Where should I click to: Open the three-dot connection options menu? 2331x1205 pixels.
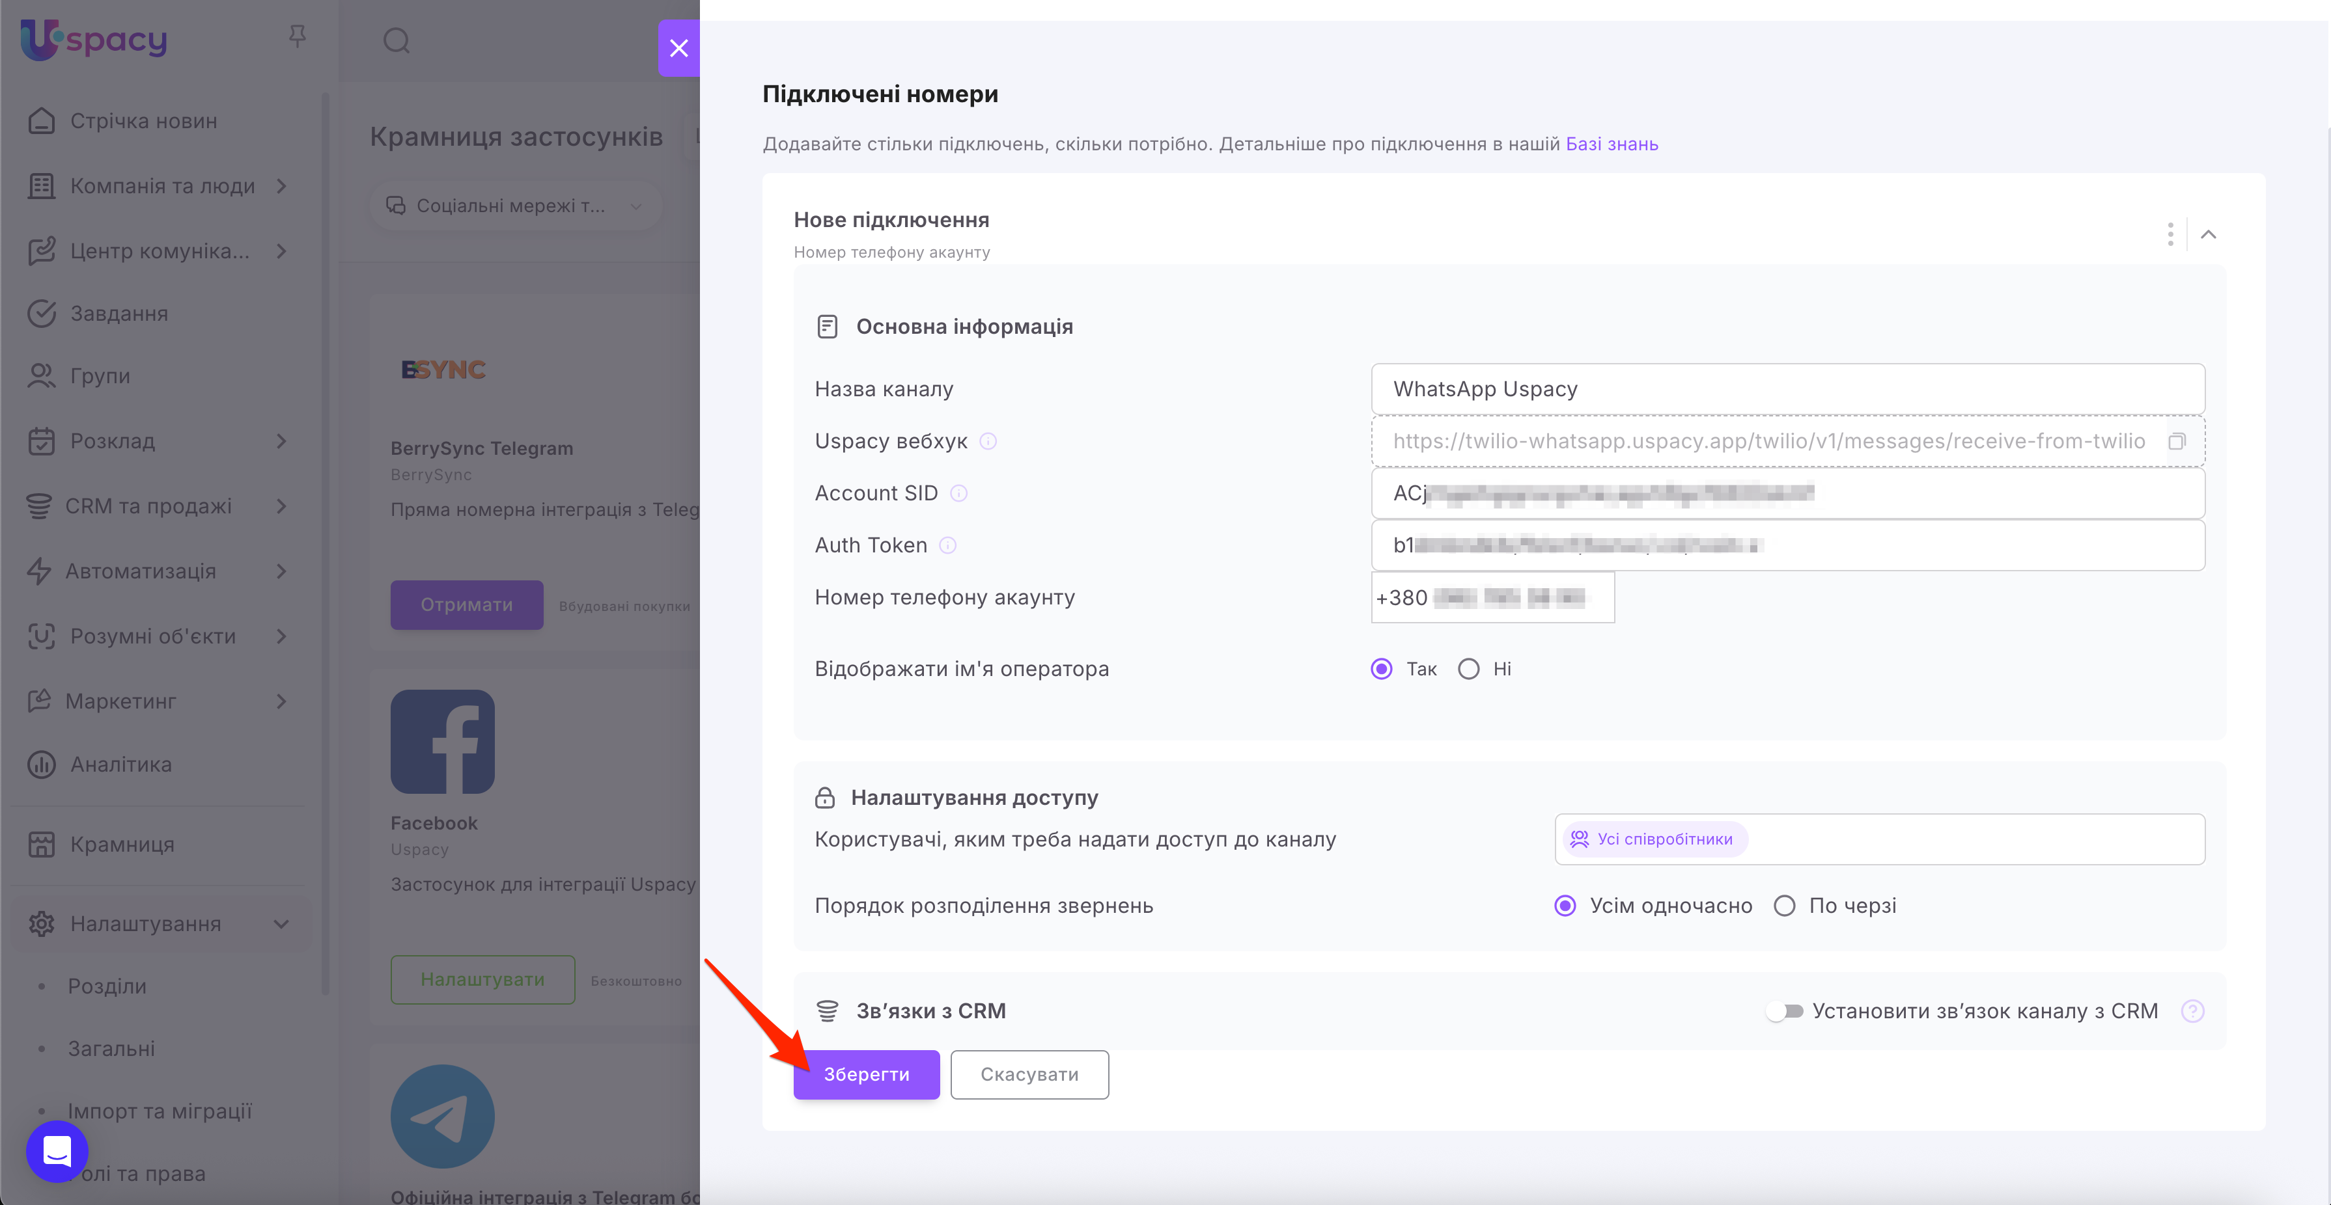pyautogui.click(x=2170, y=235)
